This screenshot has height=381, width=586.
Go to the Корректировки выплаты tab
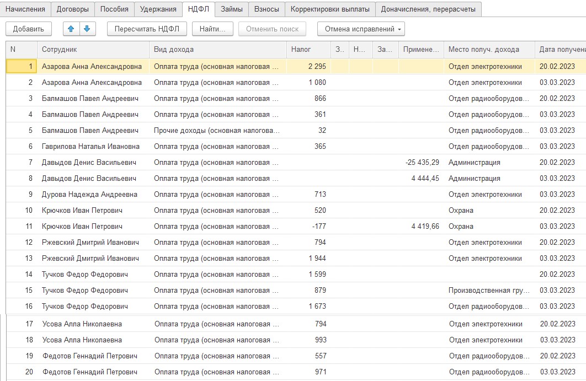click(x=330, y=9)
